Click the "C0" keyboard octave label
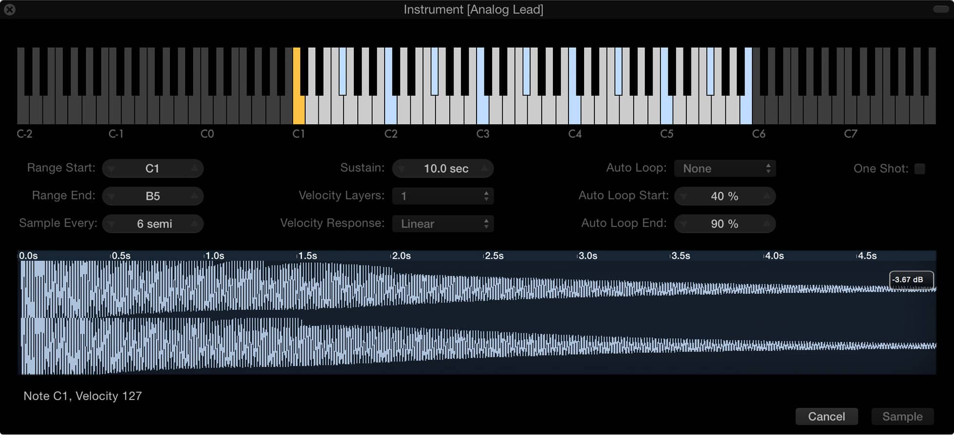This screenshot has width=954, height=435. pos(207,134)
